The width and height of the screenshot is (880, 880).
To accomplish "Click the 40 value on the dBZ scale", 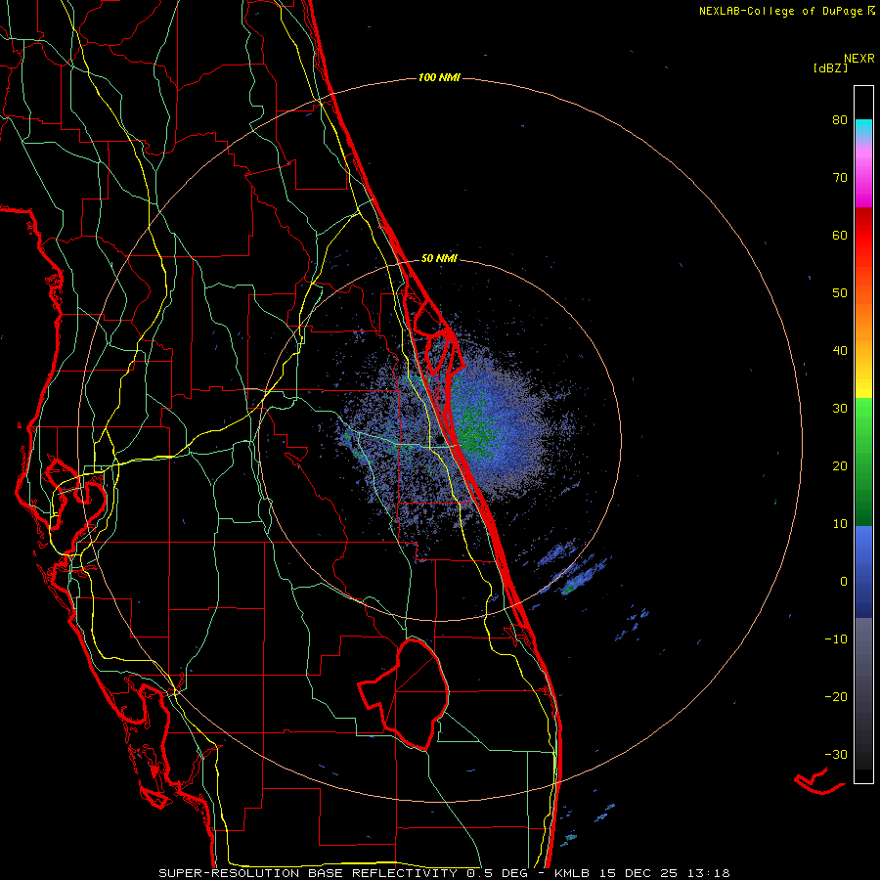I will point(840,351).
